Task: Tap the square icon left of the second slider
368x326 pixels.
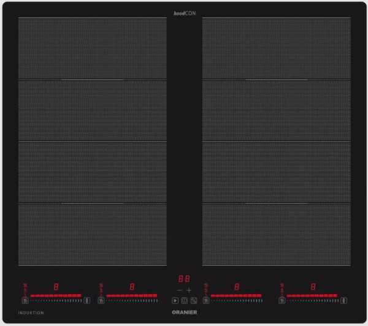Action: [x=101, y=301]
